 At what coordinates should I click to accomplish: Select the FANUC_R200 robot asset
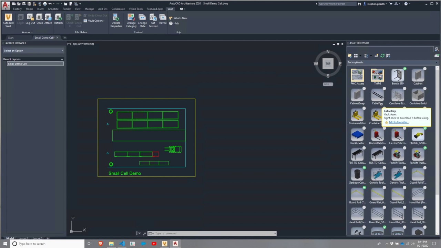coord(418,136)
